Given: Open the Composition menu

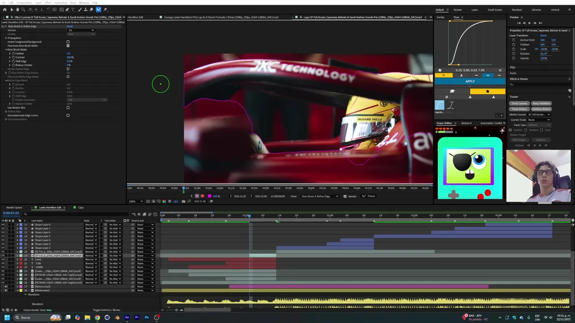Looking at the screenshot, I should [24, 3].
